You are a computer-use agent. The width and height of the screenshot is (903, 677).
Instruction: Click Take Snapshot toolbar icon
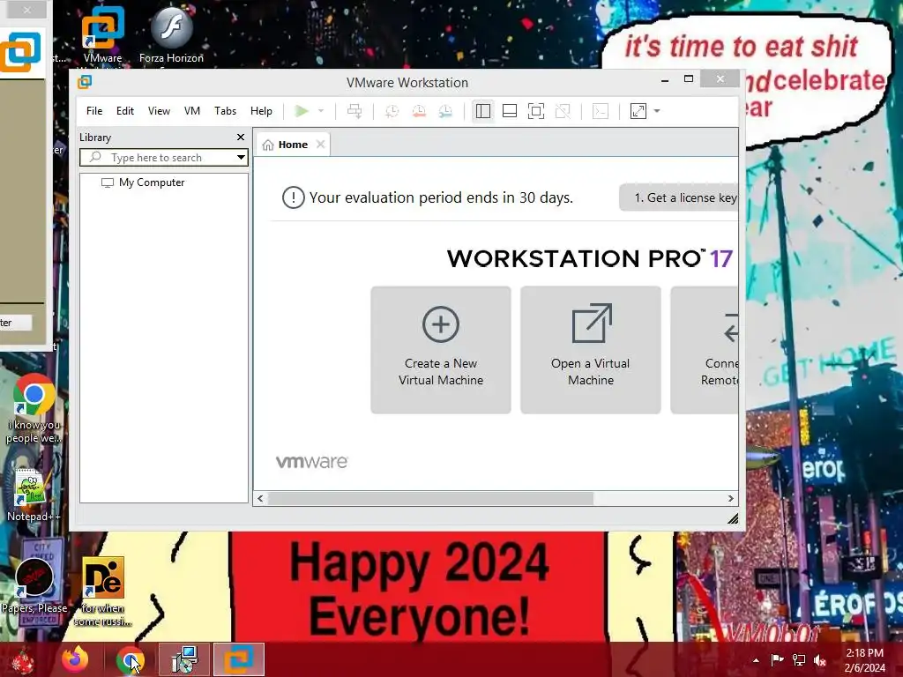tap(392, 111)
